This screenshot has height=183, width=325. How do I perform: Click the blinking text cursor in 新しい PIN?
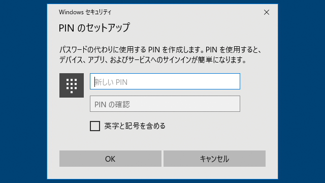coord(95,82)
